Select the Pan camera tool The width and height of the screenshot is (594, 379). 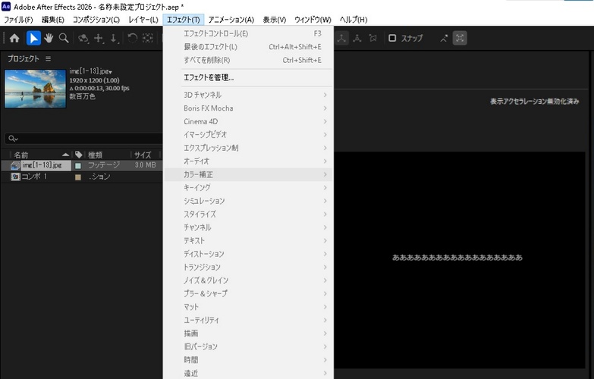(x=99, y=38)
